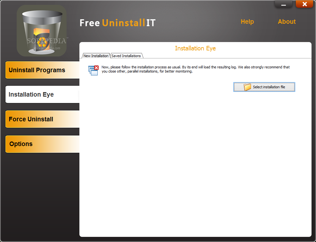
Task: Minimize the Free Uninstall It window
Action: tap(284, 4)
